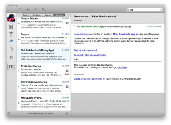This screenshot has width=171, height=125.
Task: Click the reply arrow indicator on Dominique's message
Action: tap(19, 87)
